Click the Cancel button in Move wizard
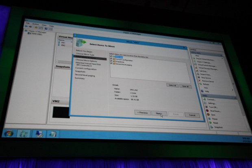 click(x=192, y=115)
